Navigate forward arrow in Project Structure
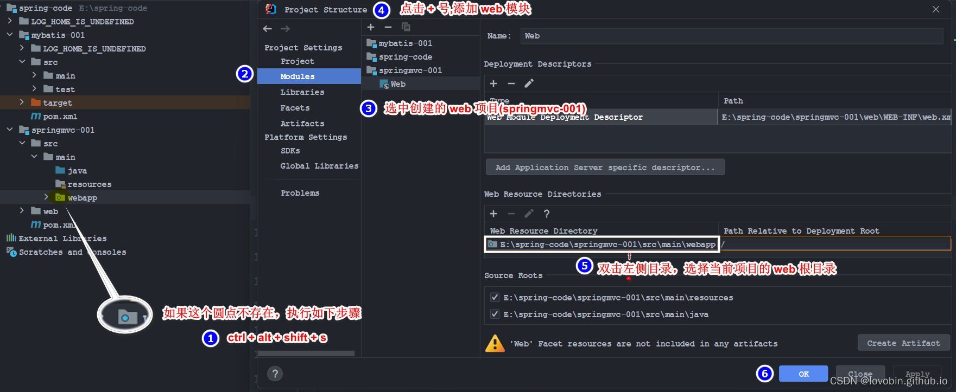956x392 pixels. [x=285, y=29]
